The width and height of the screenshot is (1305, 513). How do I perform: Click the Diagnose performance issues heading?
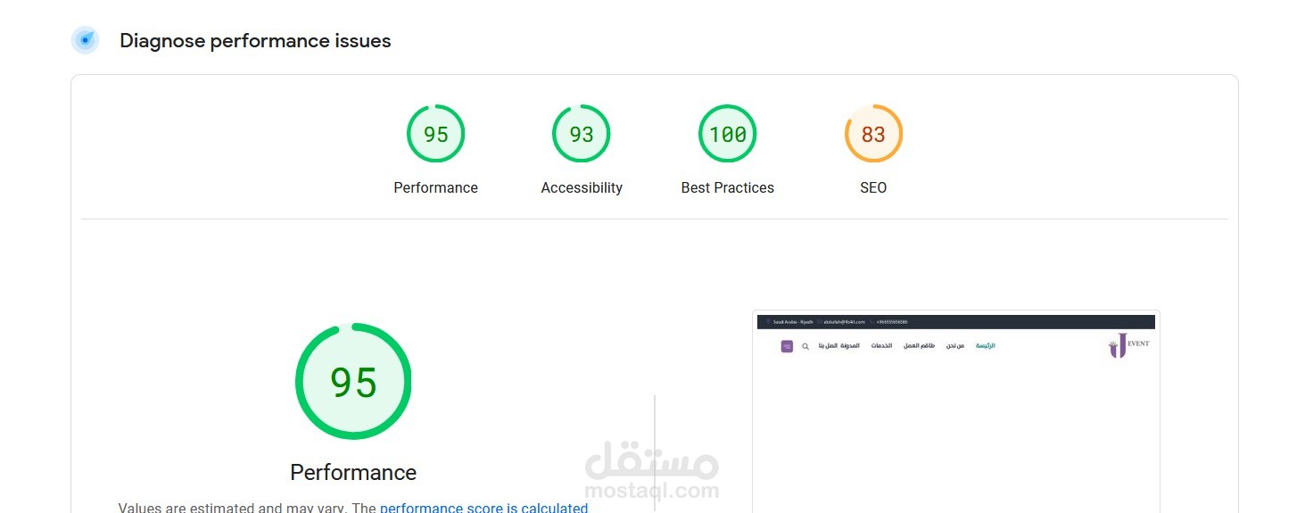click(x=255, y=40)
